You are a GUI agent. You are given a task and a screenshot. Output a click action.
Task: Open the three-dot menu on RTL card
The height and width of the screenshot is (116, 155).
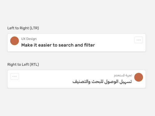point(15,76)
